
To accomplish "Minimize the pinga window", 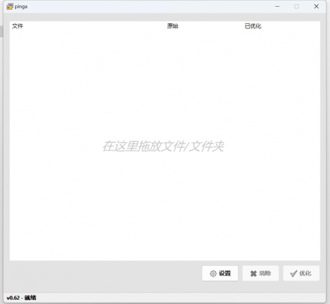I will coord(277,7).
